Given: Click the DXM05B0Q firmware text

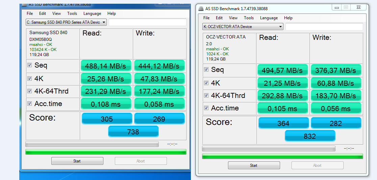Looking at the screenshot, I should pyautogui.click(x=41, y=40).
